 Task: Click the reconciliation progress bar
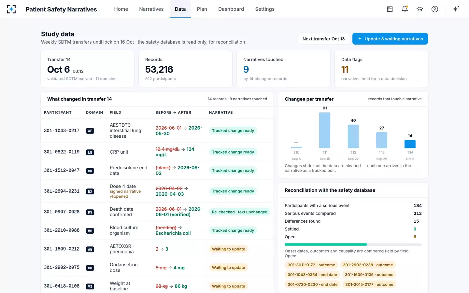(353, 244)
